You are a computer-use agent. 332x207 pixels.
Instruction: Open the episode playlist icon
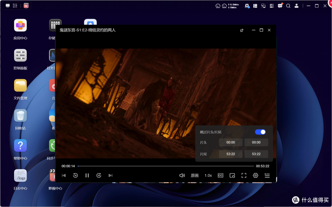(267, 175)
